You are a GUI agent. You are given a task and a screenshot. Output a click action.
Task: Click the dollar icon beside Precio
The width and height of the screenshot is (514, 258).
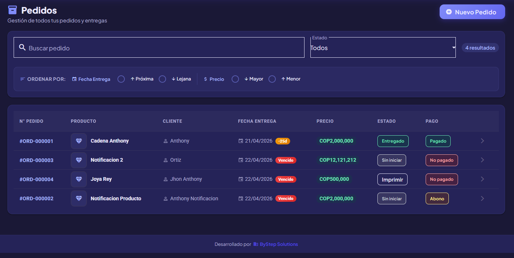click(205, 79)
